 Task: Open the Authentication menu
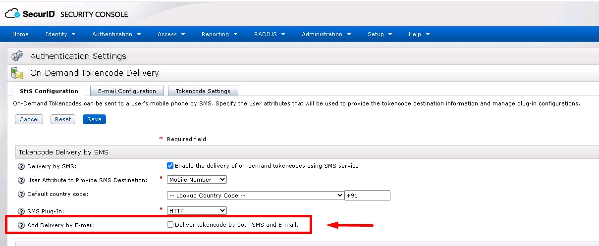[x=116, y=34]
